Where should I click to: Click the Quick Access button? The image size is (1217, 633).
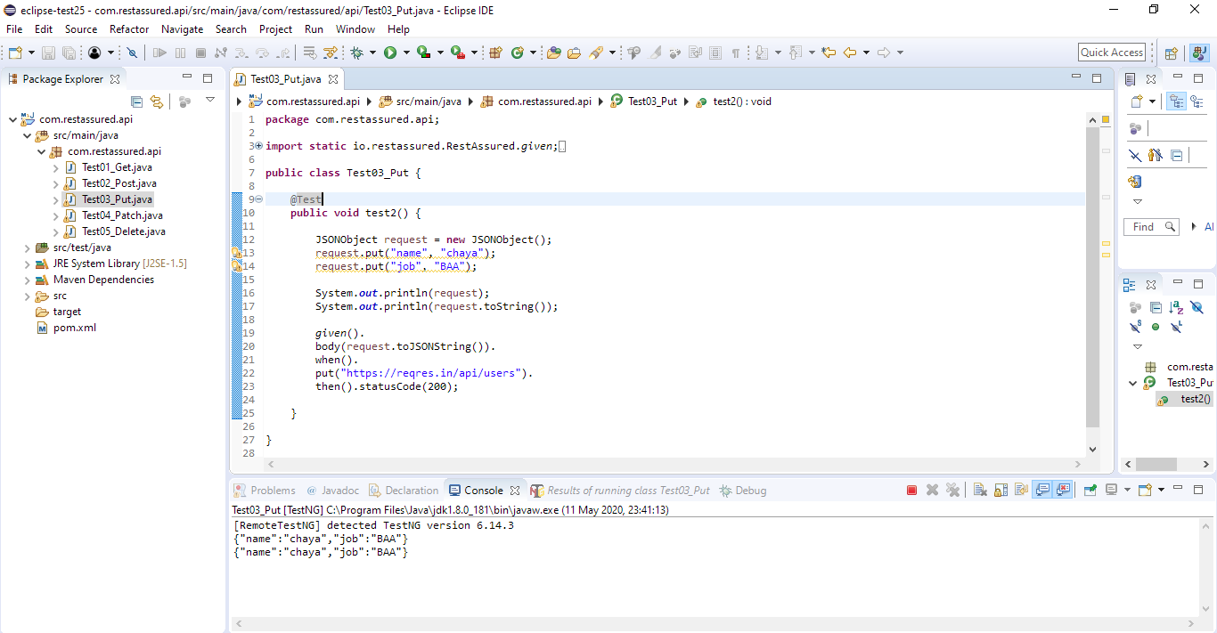point(1111,52)
